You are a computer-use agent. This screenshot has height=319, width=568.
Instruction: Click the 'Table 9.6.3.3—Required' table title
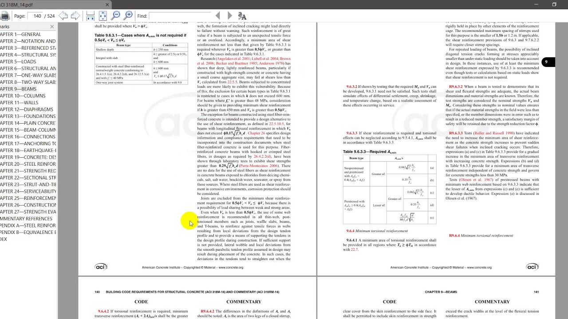tap(370, 152)
